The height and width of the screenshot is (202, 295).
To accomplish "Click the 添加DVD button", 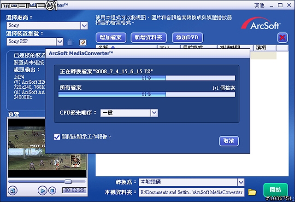I will (x=188, y=38).
